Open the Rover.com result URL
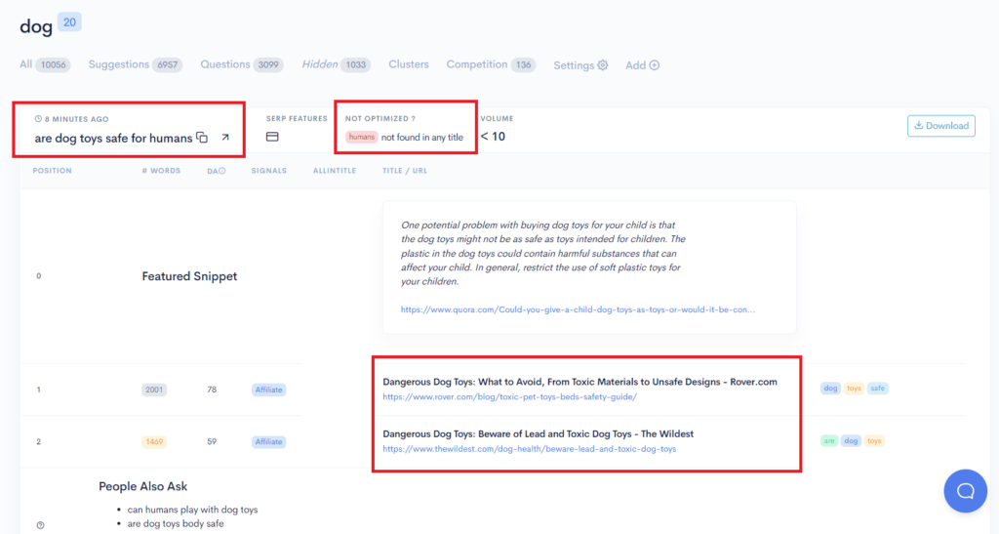The image size is (999, 534). click(x=509, y=396)
